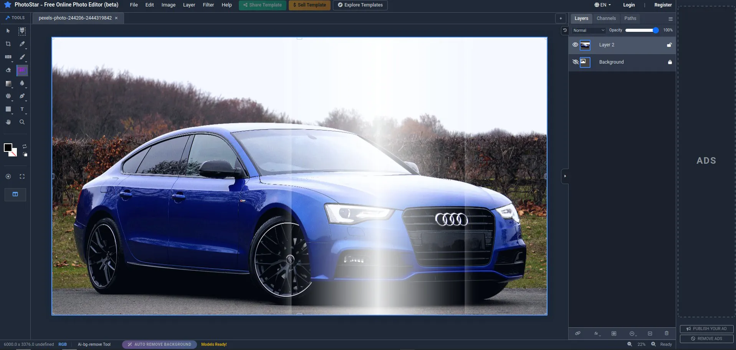Image resolution: width=736 pixels, height=350 pixels.
Task: Open the foreground black color swatch
Action: [x=8, y=148]
